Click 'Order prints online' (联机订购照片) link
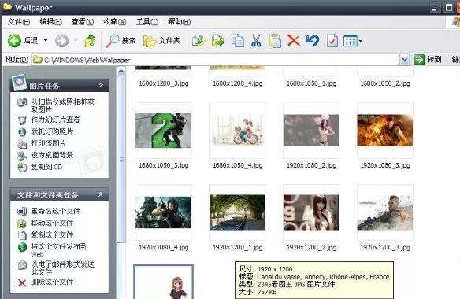Image resolution: width=460 pixels, height=299 pixels. (x=52, y=131)
